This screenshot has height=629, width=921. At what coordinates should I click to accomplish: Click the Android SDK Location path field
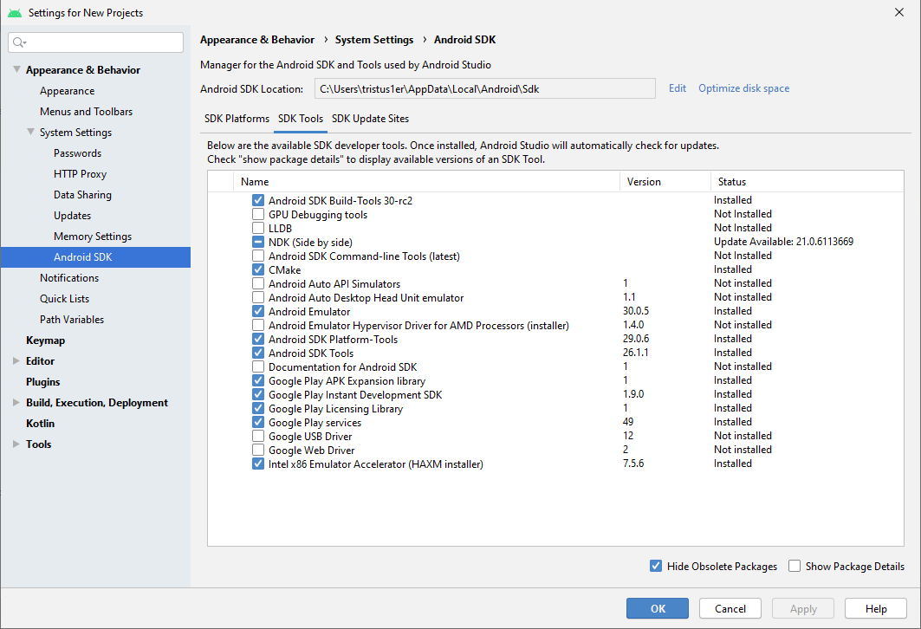pos(483,88)
